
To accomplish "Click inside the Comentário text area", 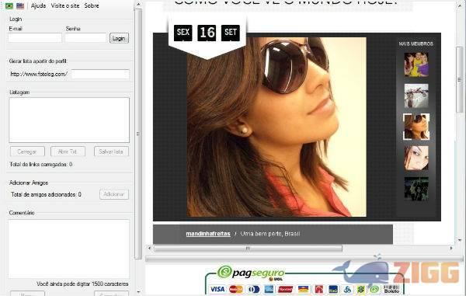I will (x=69, y=249).
